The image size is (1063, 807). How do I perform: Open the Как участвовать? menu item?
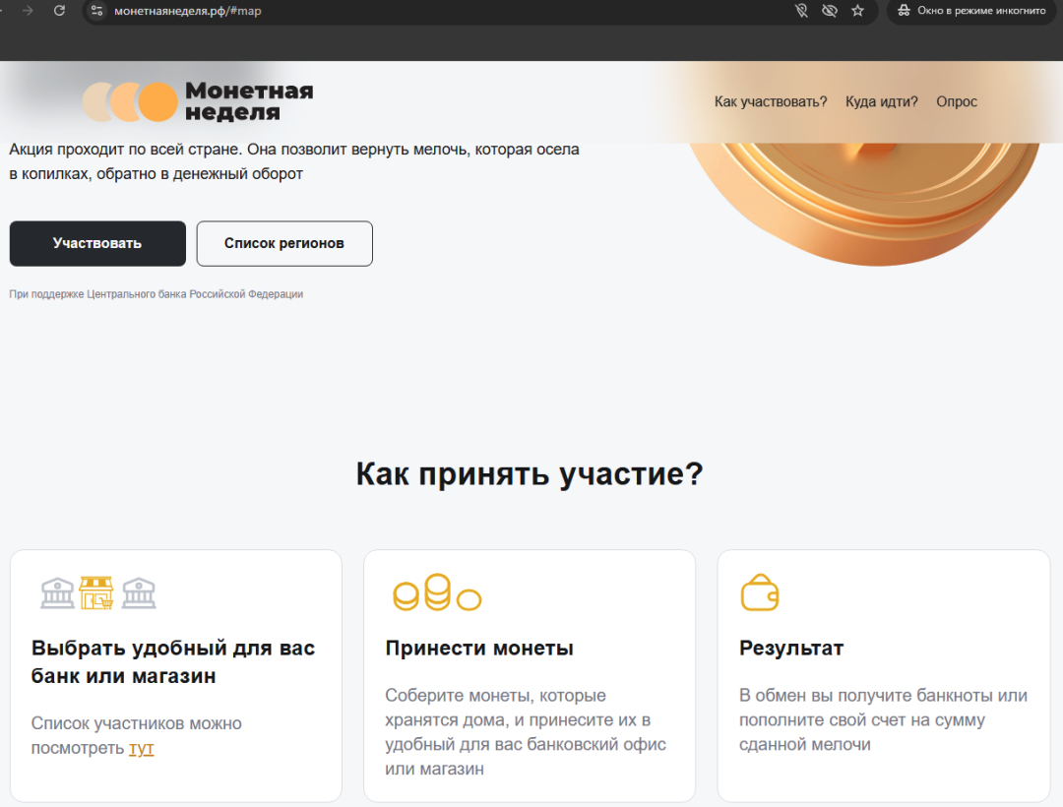pyautogui.click(x=771, y=101)
